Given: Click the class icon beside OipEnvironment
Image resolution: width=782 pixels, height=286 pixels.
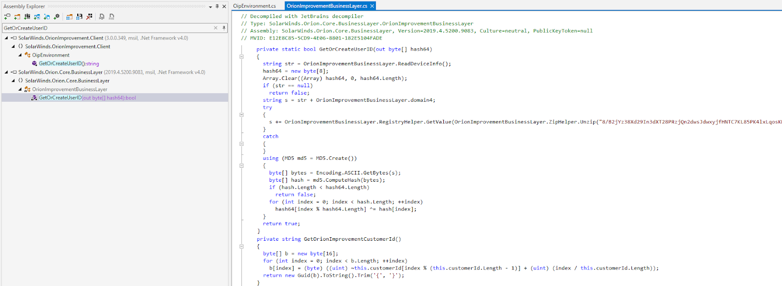Looking at the screenshot, I should pos(27,55).
